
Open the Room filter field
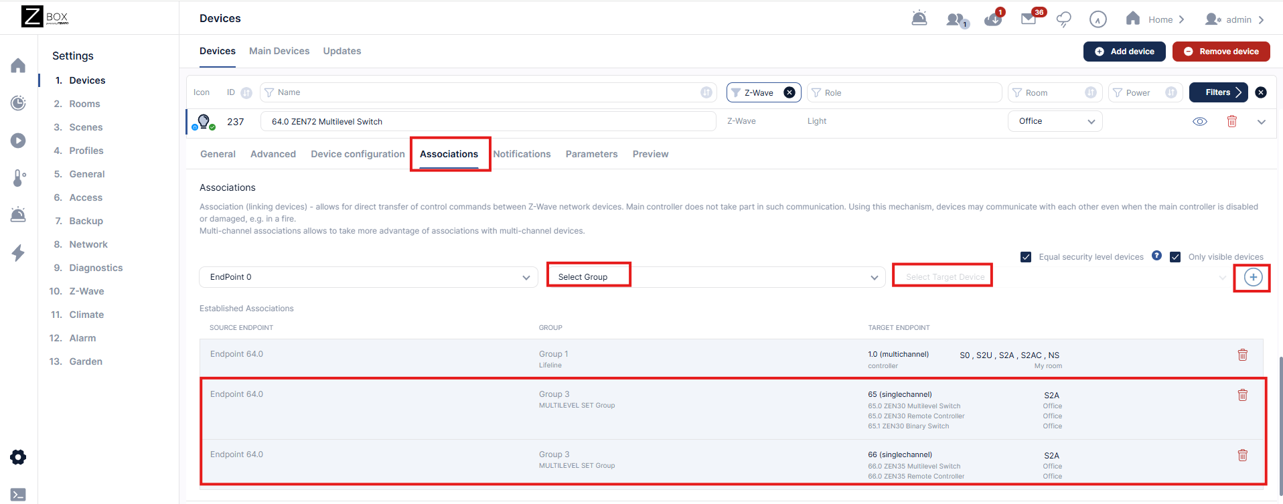(1055, 92)
